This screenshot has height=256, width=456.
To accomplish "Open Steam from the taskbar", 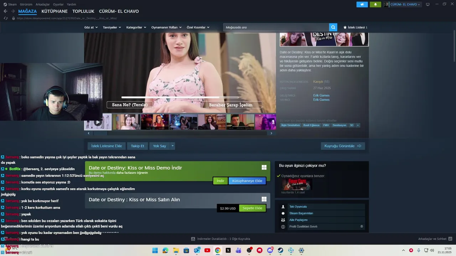I will pyautogui.click(x=281, y=250).
